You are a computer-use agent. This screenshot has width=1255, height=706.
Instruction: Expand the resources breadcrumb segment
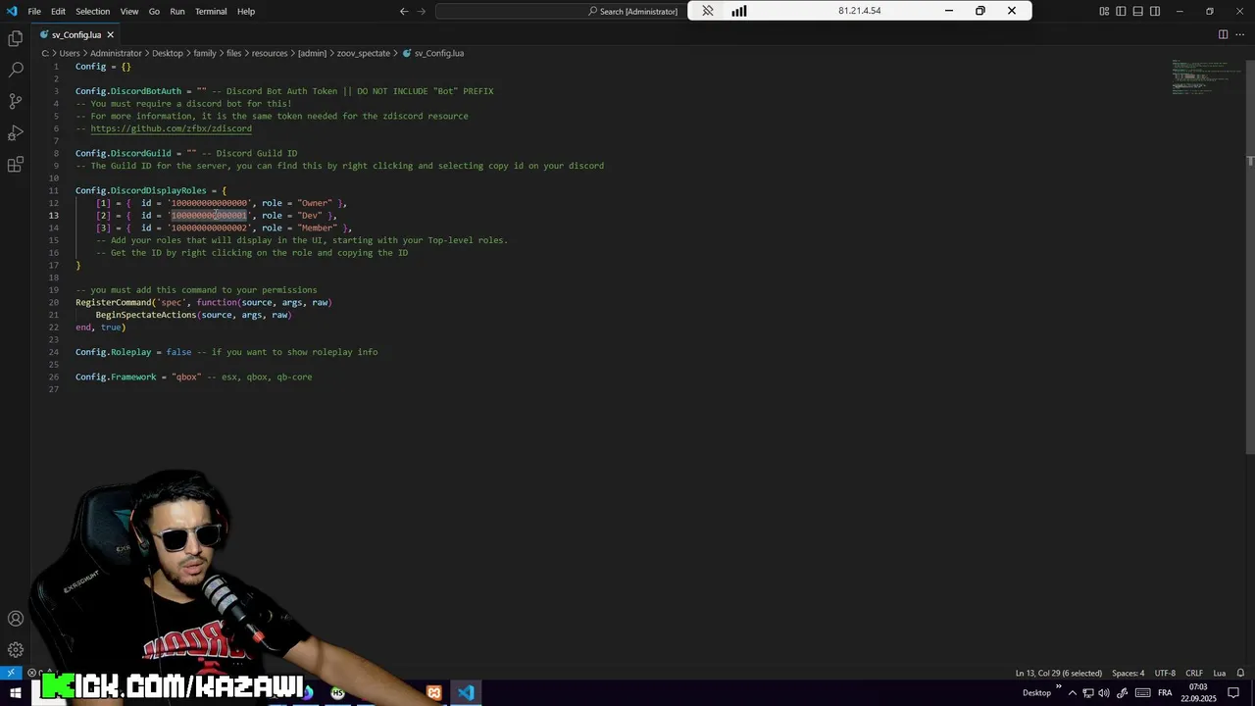tap(270, 53)
